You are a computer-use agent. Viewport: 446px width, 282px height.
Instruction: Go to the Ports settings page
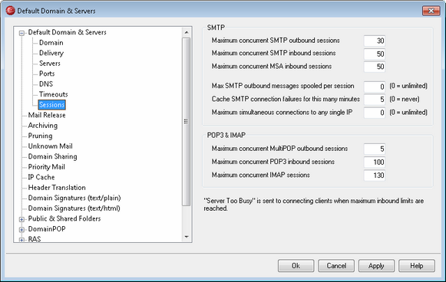(x=47, y=74)
